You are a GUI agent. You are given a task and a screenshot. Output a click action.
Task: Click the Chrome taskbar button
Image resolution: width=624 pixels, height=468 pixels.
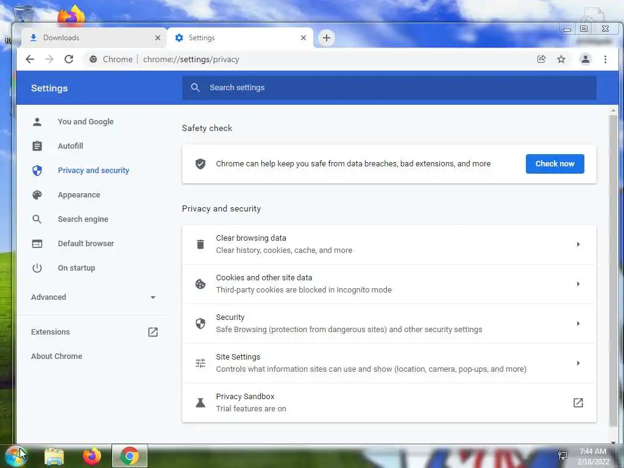(130, 456)
